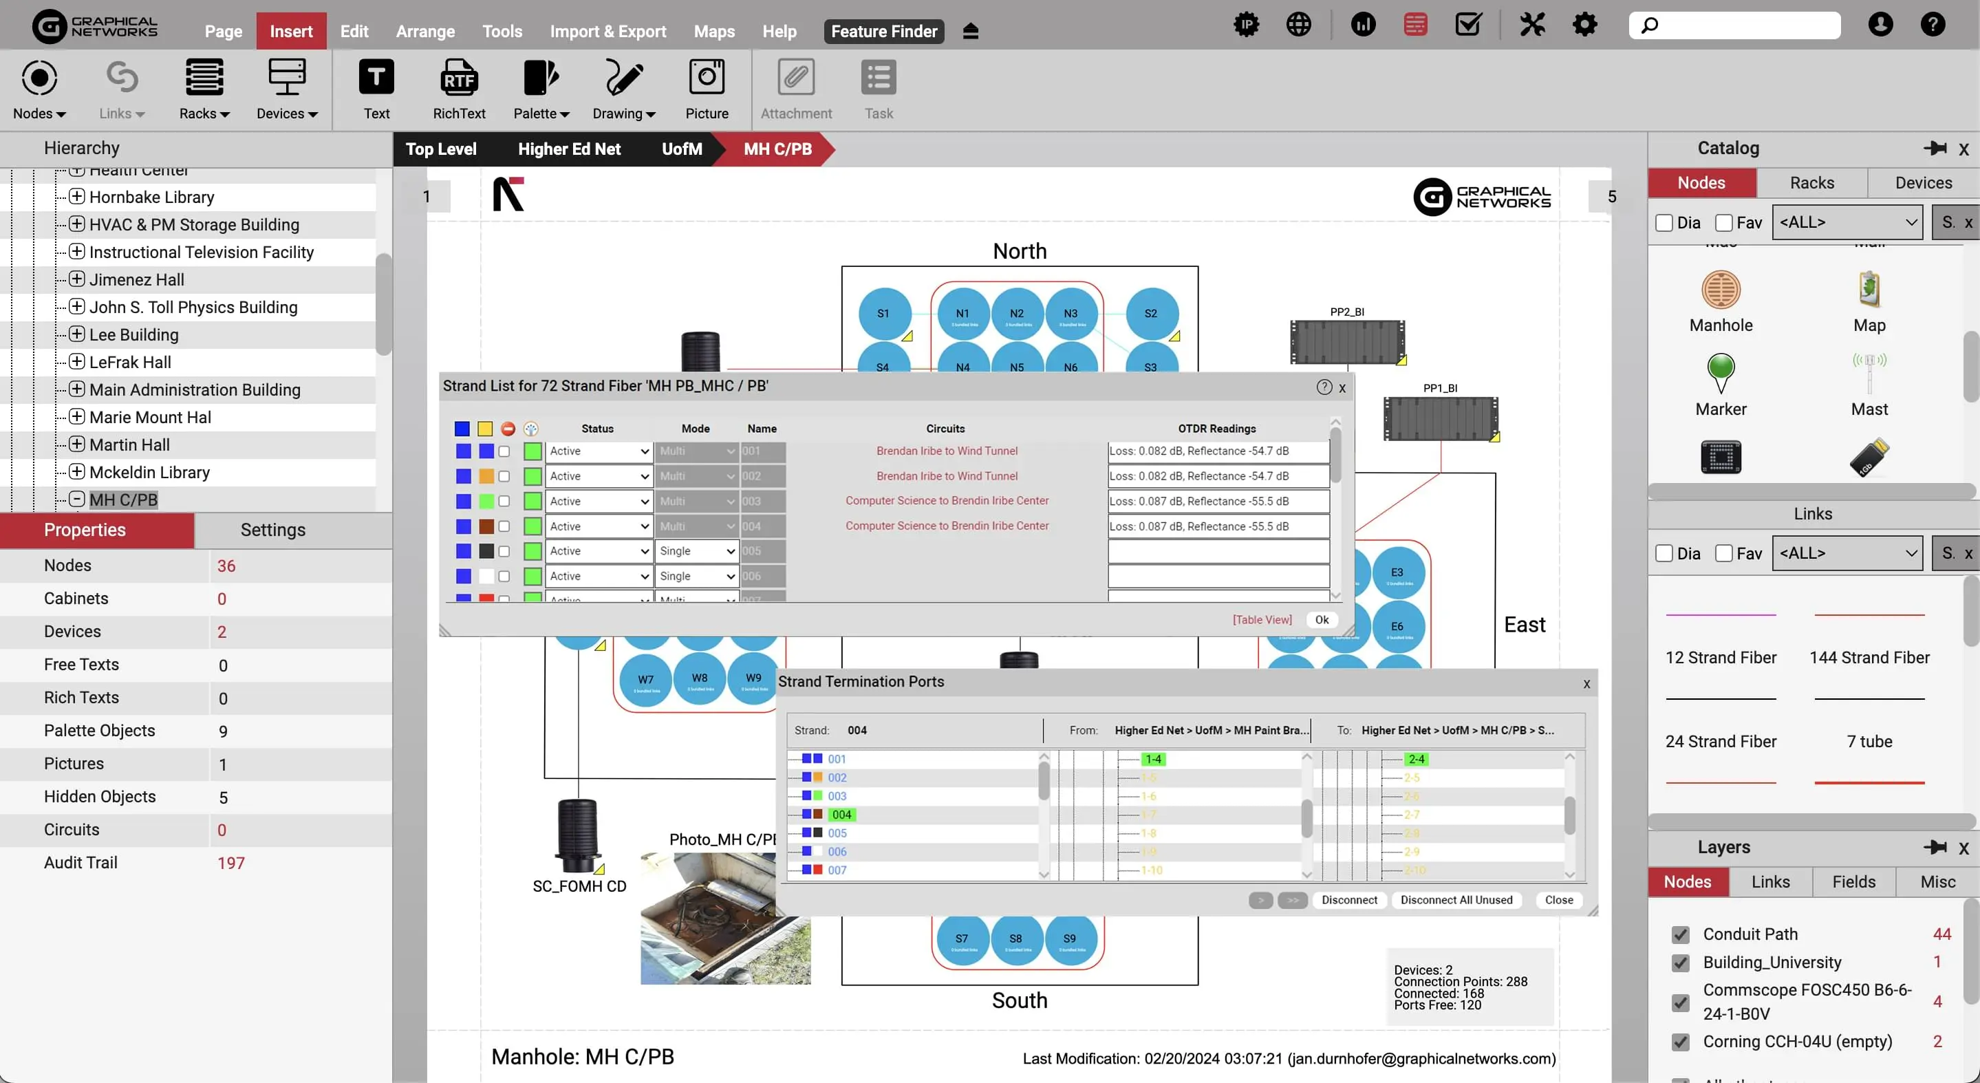Open the globe network icon
Image resolution: width=1980 pixels, height=1083 pixels.
[x=1298, y=25]
